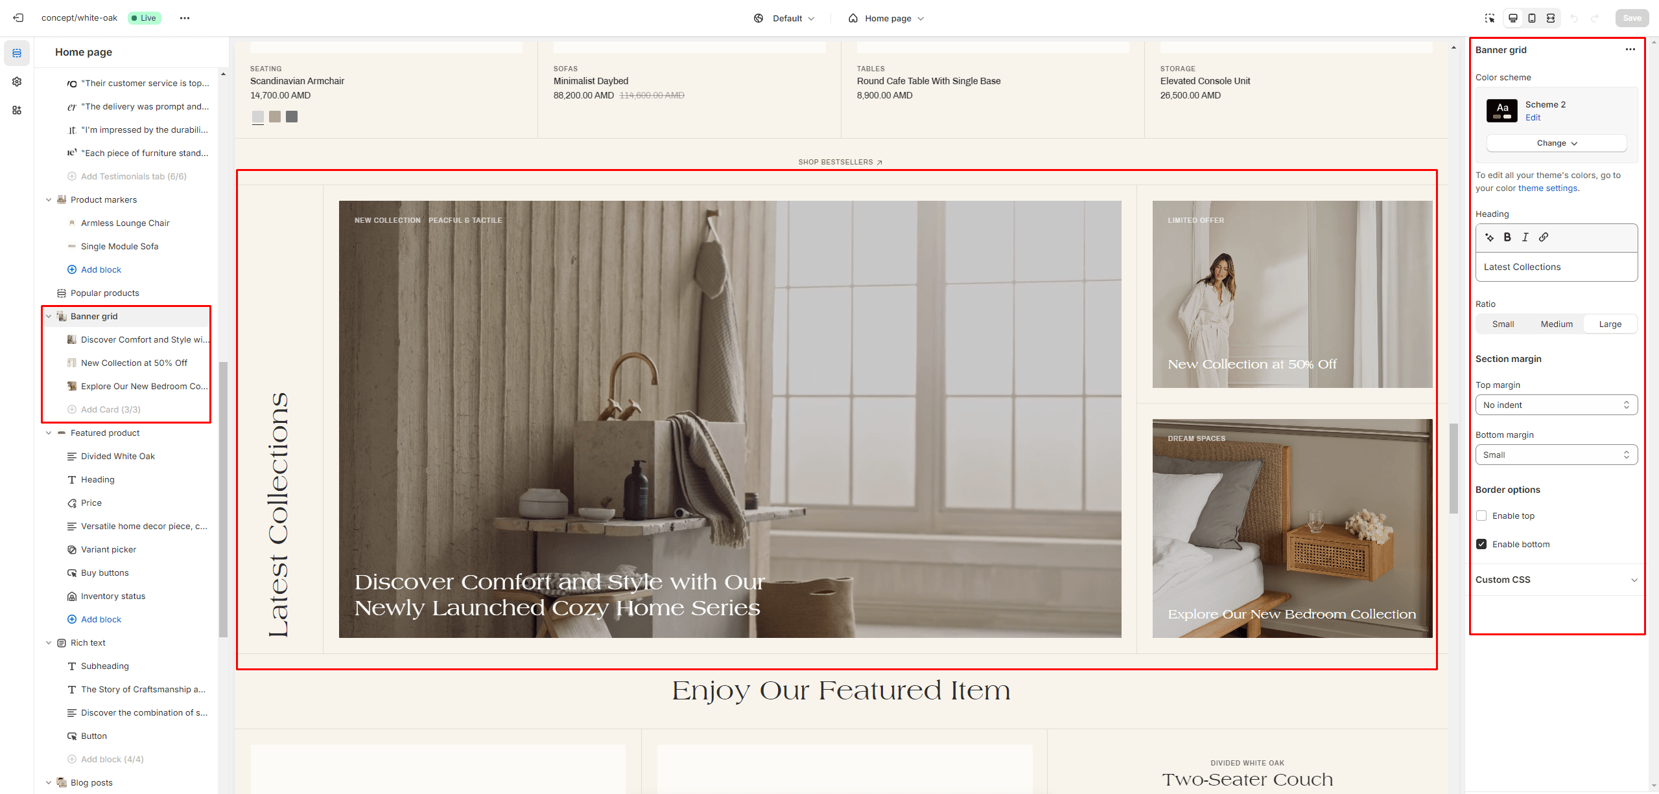Select the dark gray color swatch
The height and width of the screenshot is (794, 1659).
(x=292, y=117)
